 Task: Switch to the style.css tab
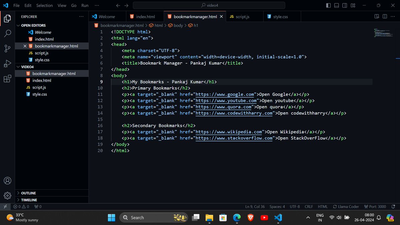pos(283,17)
